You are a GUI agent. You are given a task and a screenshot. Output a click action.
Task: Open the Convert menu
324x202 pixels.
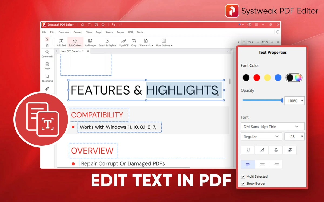click(x=78, y=32)
